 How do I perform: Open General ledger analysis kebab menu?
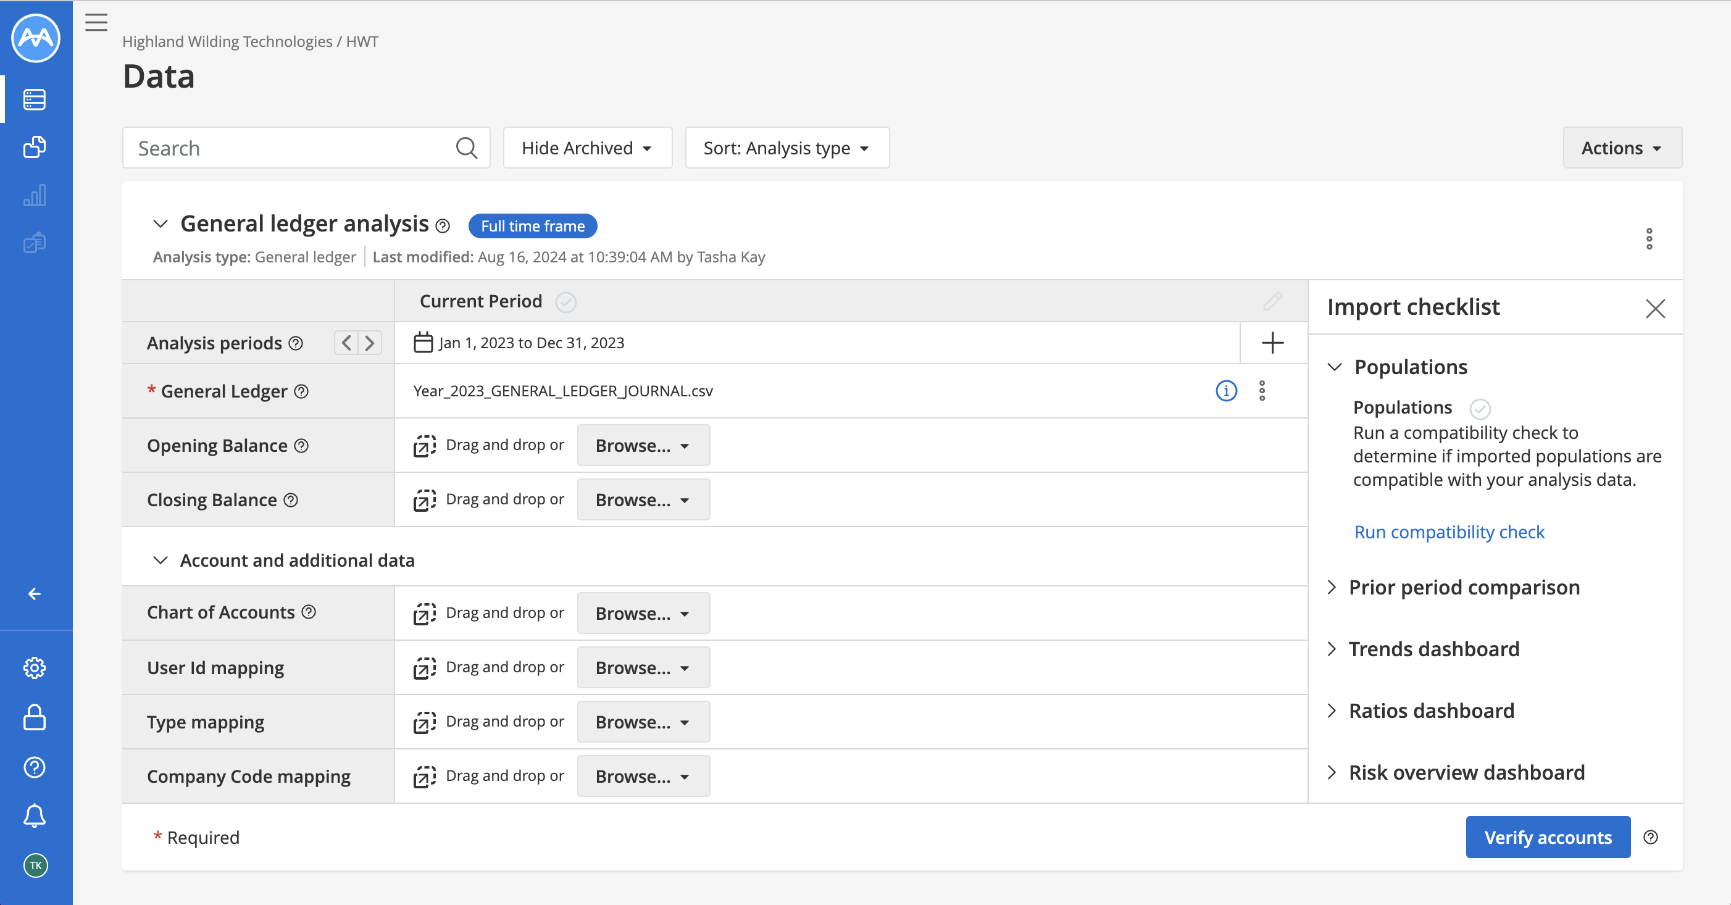point(1648,238)
